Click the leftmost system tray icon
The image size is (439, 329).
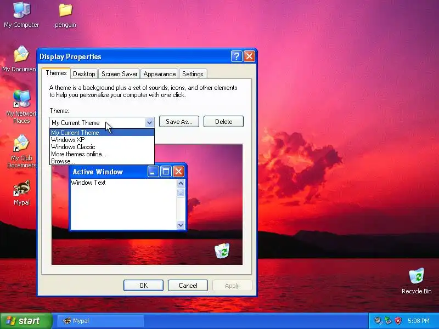point(378,321)
